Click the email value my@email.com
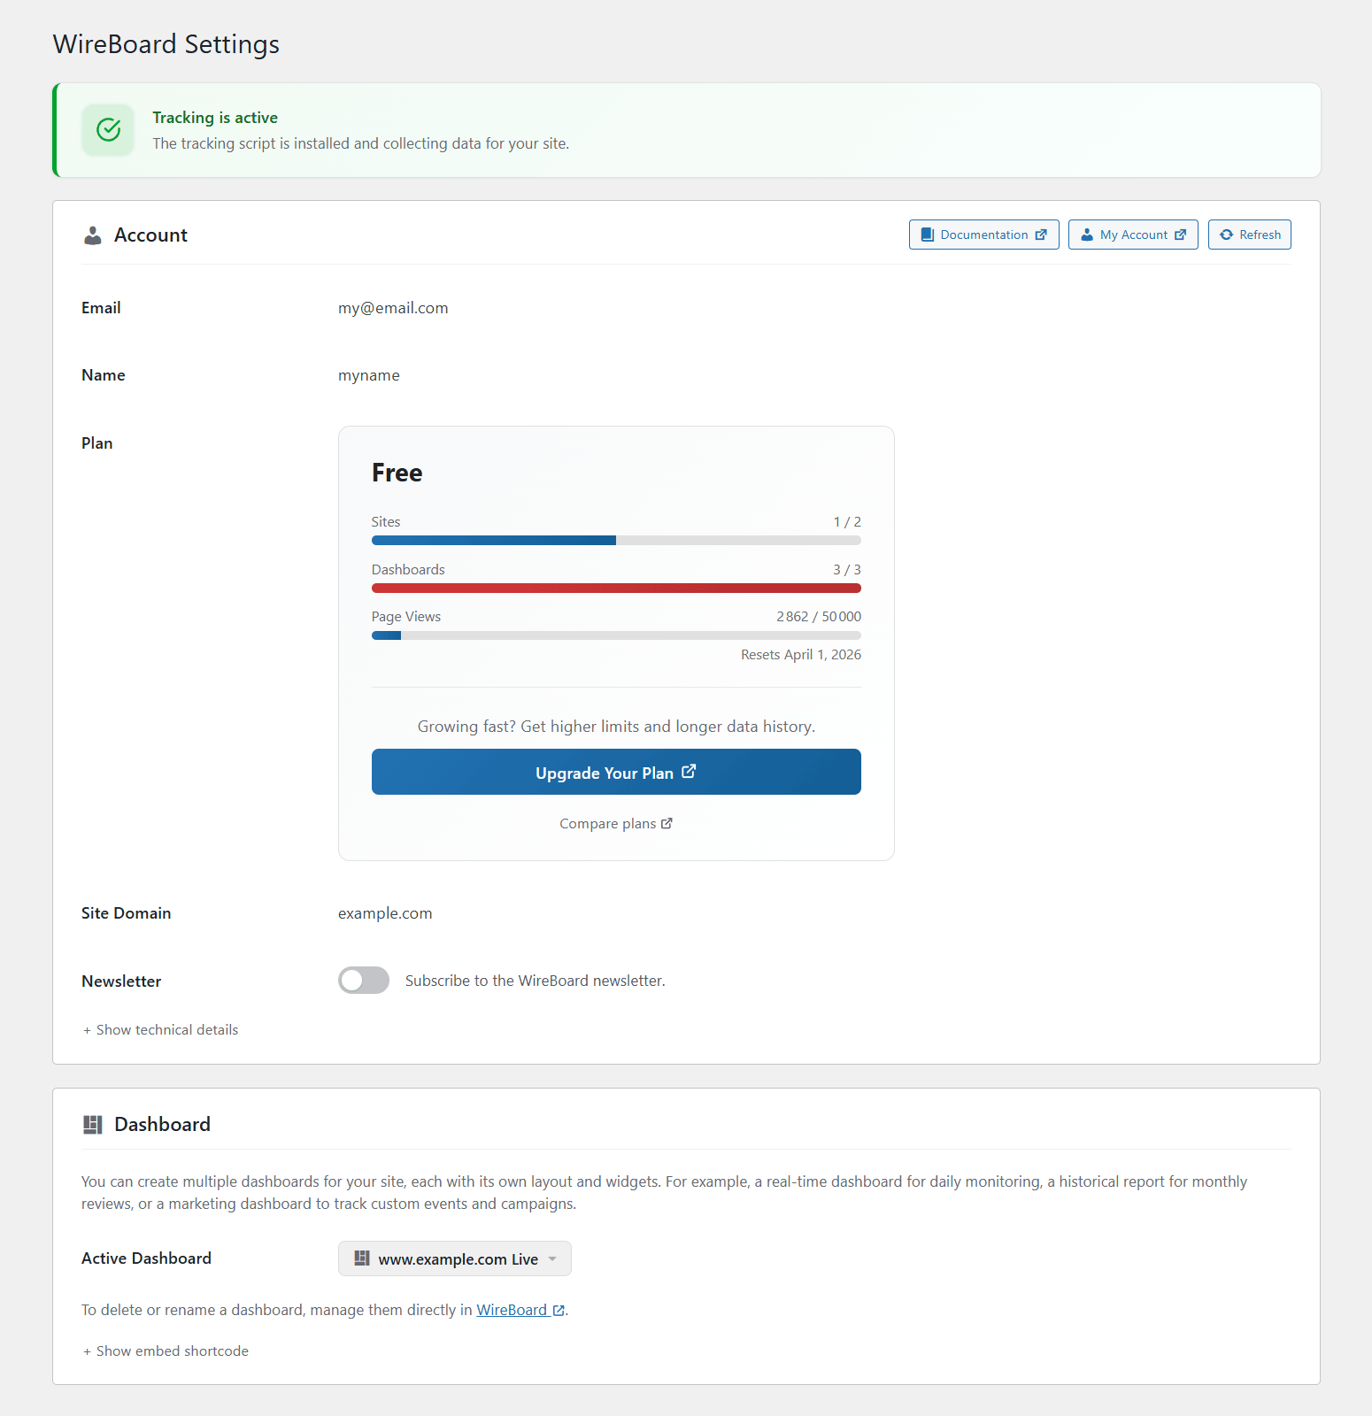Image resolution: width=1372 pixels, height=1416 pixels. [393, 308]
